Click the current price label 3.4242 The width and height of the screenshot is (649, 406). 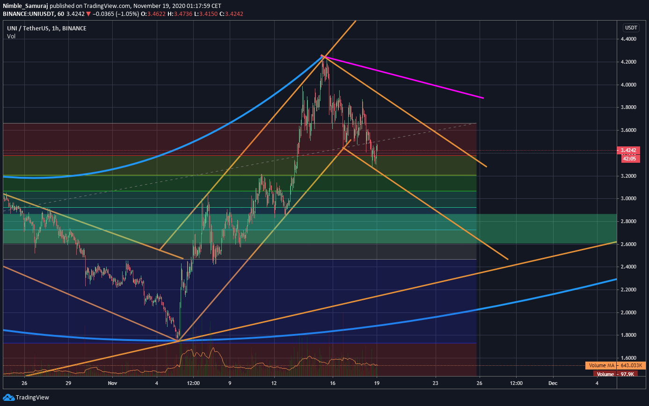tap(628, 151)
